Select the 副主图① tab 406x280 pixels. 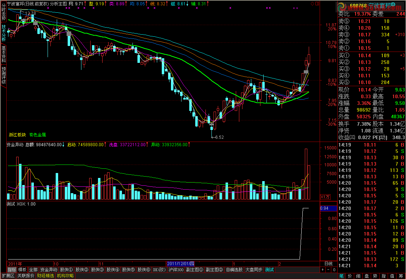click(x=195, y=270)
